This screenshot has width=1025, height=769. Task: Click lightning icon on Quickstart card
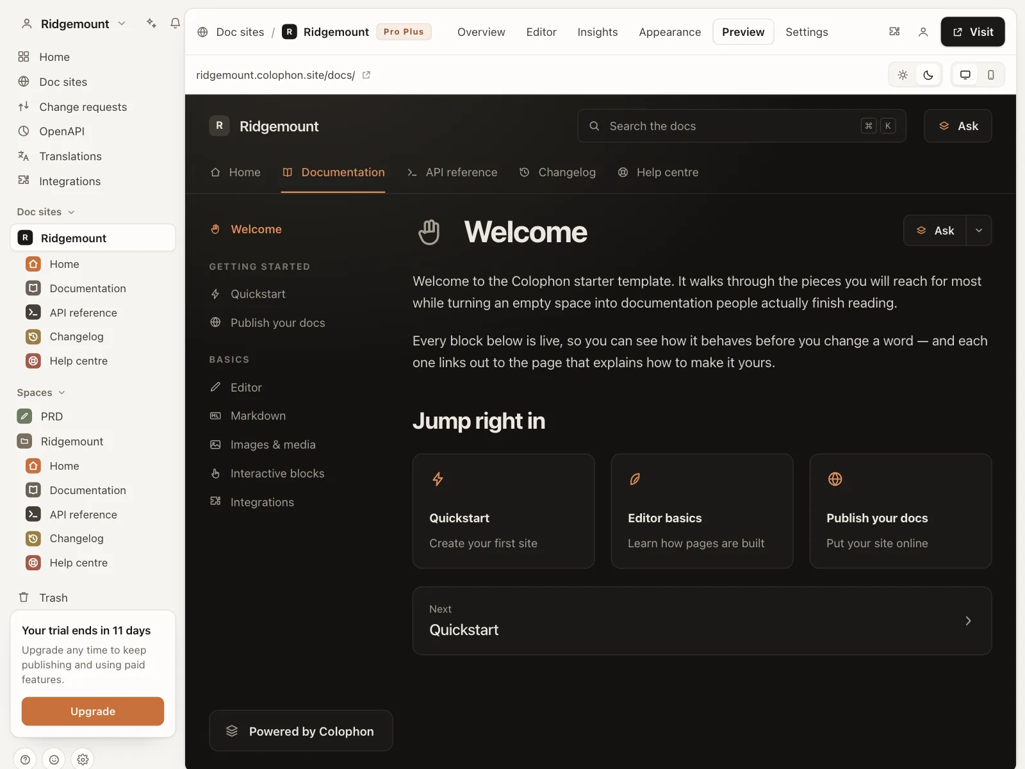(x=438, y=479)
